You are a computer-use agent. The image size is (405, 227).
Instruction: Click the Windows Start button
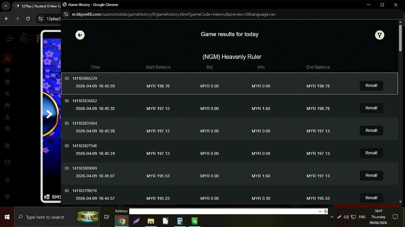point(7,217)
